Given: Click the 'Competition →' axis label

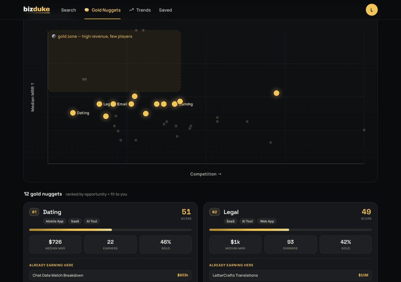Looking at the screenshot, I should click(206, 174).
